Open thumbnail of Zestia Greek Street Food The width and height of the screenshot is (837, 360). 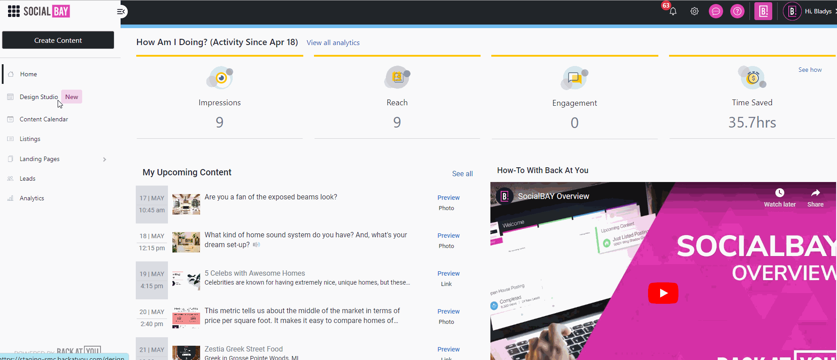coord(186,353)
